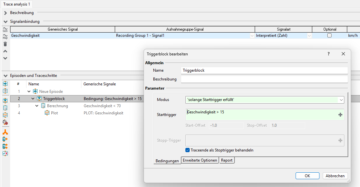360x187 pixels.
Task: Click the help question mark in dialog title
Action: click(x=329, y=54)
